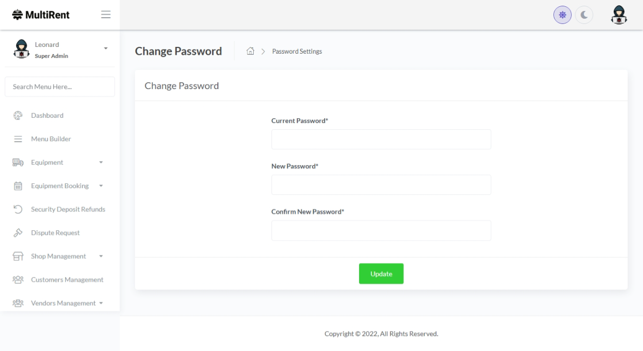Click the Equipment truck icon
This screenshot has width=643, height=351.
click(18, 162)
